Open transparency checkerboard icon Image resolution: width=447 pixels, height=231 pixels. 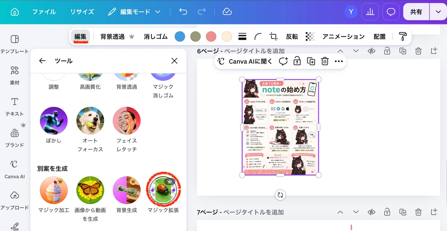(x=310, y=37)
